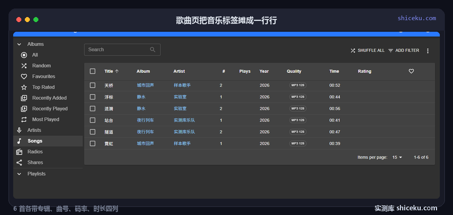453x215 pixels.
Task: Open the three-dot more options menu
Action: pos(428,51)
